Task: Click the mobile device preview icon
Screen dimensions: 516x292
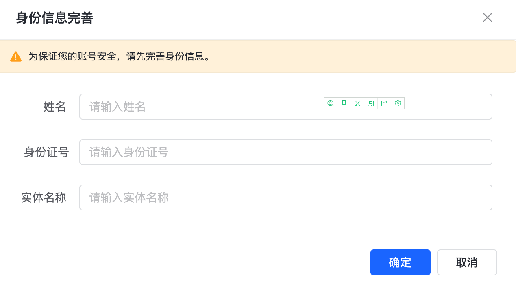Action: tap(344, 103)
